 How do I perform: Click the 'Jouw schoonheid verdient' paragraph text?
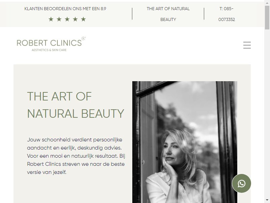[x=76, y=156]
